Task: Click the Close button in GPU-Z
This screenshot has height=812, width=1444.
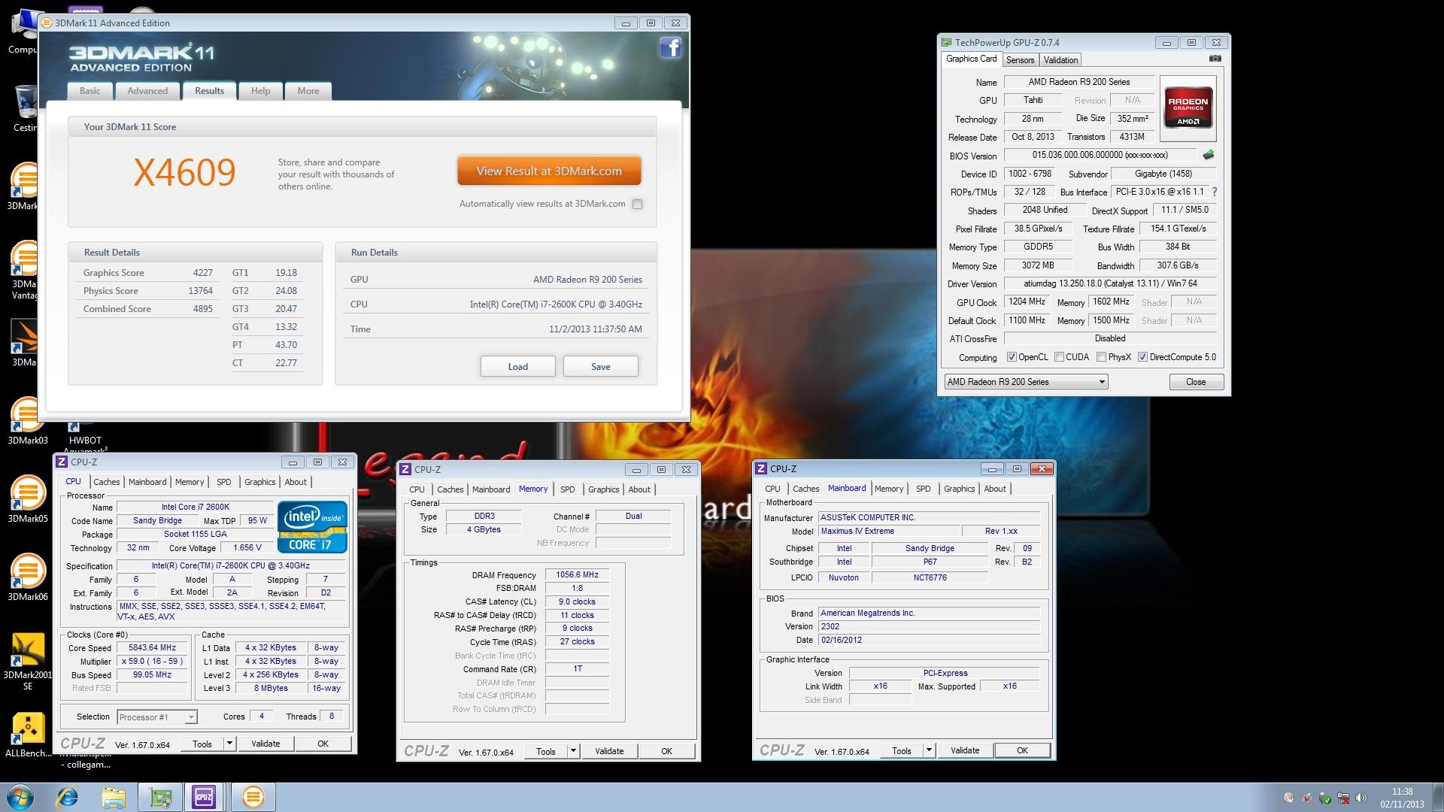Action: (1196, 382)
